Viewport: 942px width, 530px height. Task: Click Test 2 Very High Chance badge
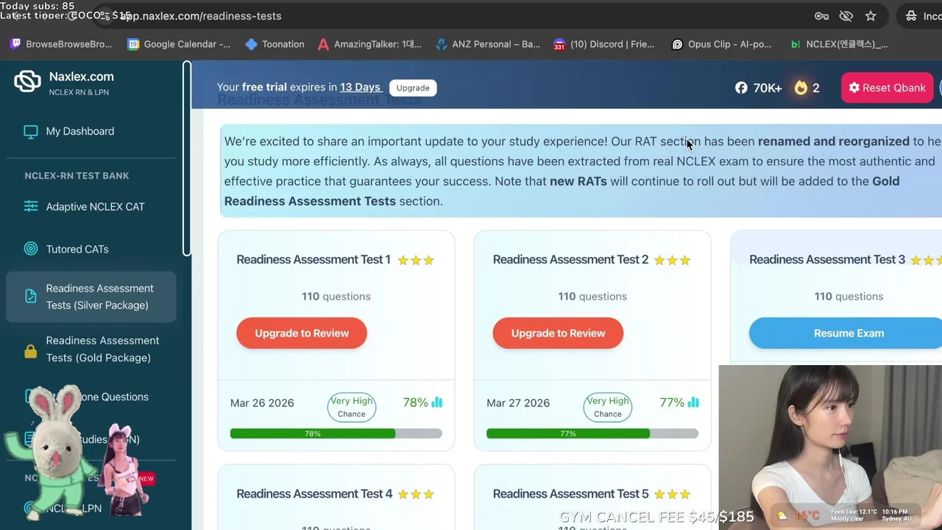coord(608,407)
